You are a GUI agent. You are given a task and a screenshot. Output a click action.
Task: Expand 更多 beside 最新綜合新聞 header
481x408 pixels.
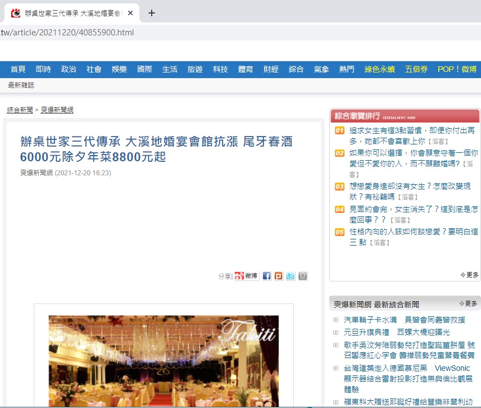pyautogui.click(x=468, y=303)
